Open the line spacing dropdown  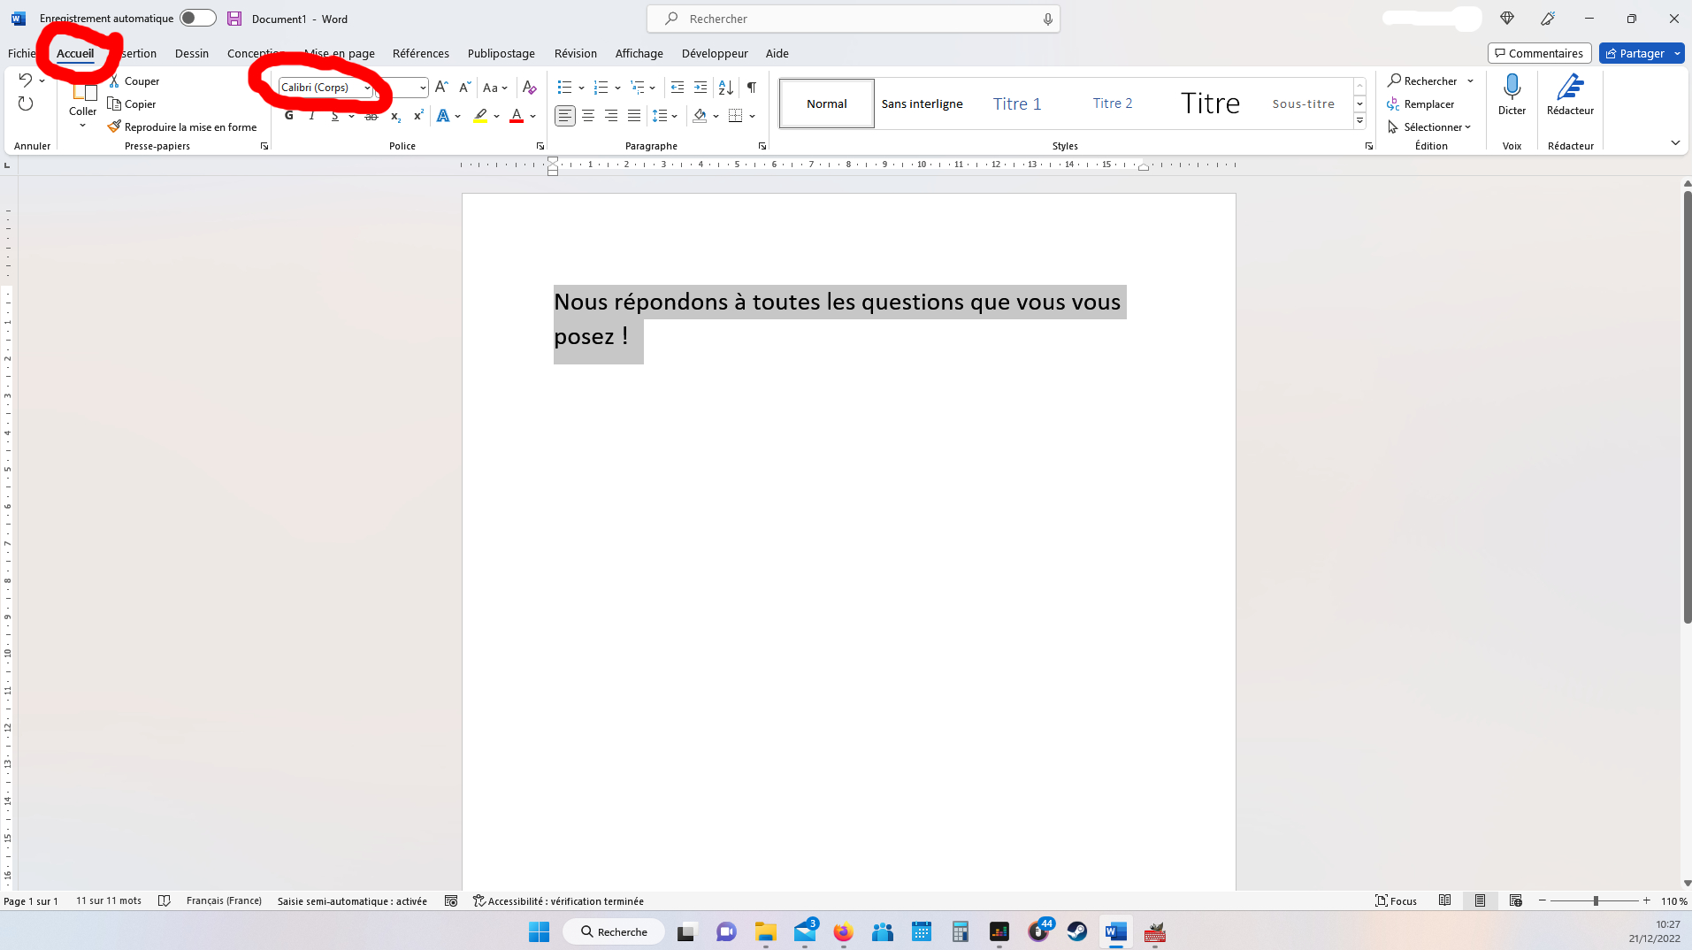[665, 116]
